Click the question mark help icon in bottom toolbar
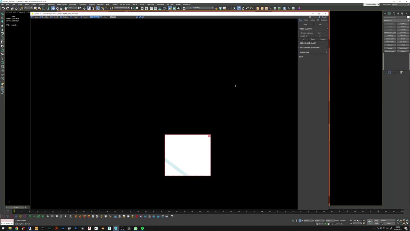Image resolution: width=410 pixels, height=231 pixels. click(172, 217)
